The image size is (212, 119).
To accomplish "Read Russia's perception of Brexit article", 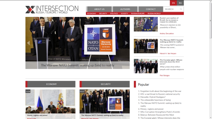I will (169, 20).
